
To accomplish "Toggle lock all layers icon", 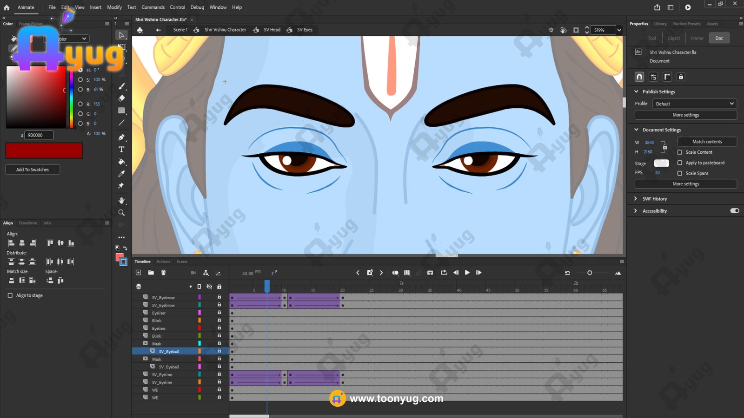I will click(219, 287).
